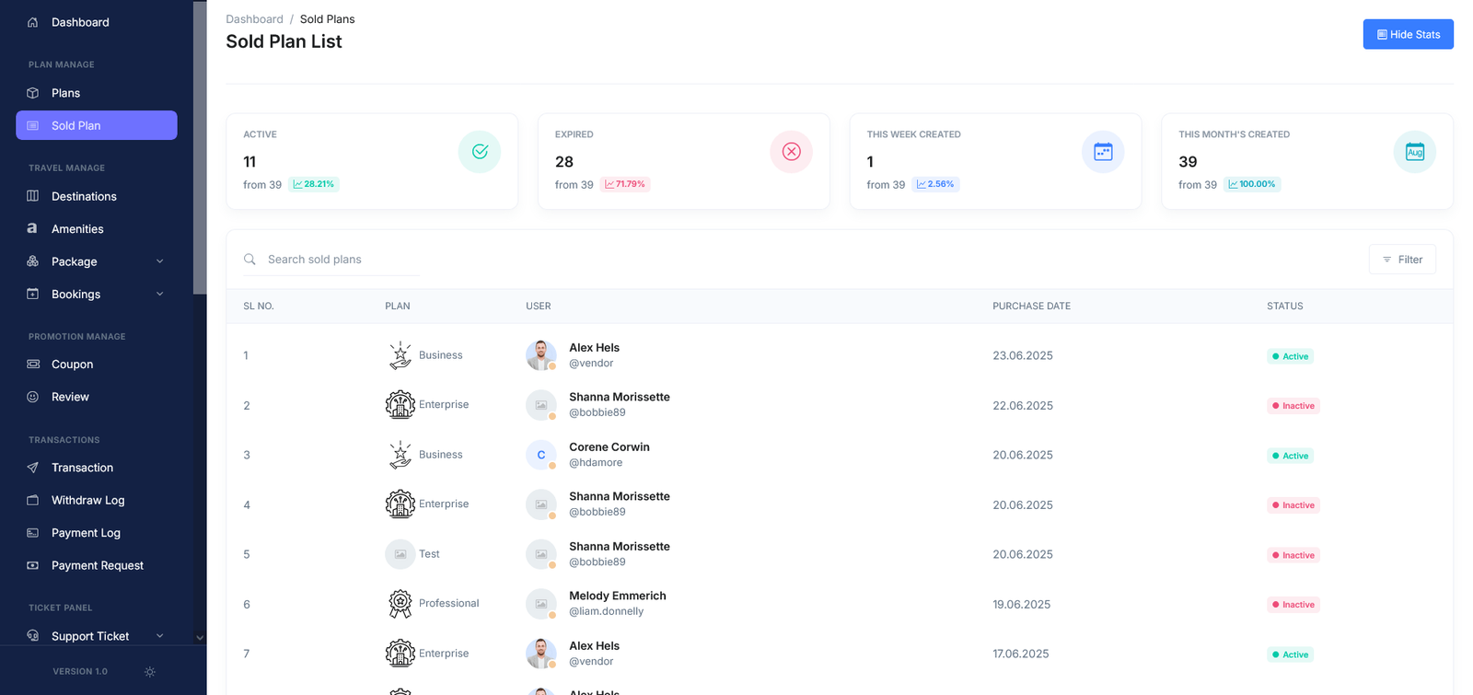The height and width of the screenshot is (695, 1473).
Task: Click Alex Hels avatar in row 1
Action: click(x=540, y=355)
